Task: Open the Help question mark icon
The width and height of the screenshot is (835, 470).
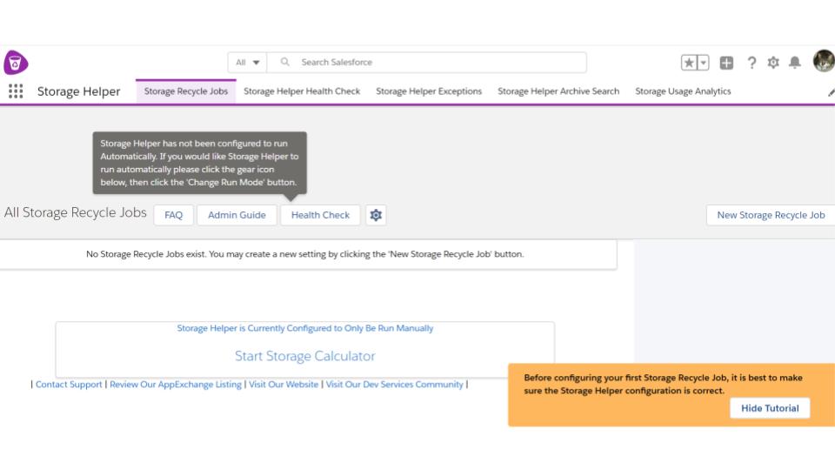Action: [x=751, y=63]
